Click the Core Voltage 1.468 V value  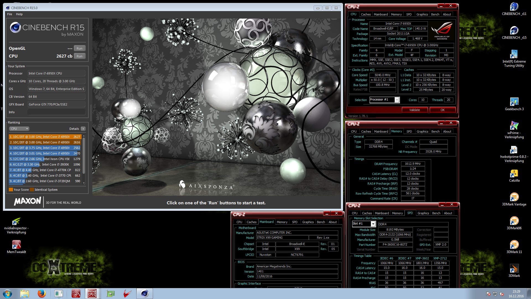[417, 39]
